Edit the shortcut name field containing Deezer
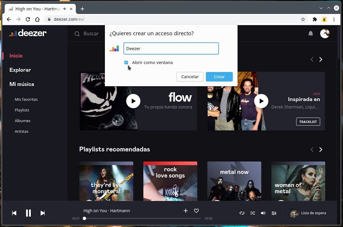 tap(171, 49)
